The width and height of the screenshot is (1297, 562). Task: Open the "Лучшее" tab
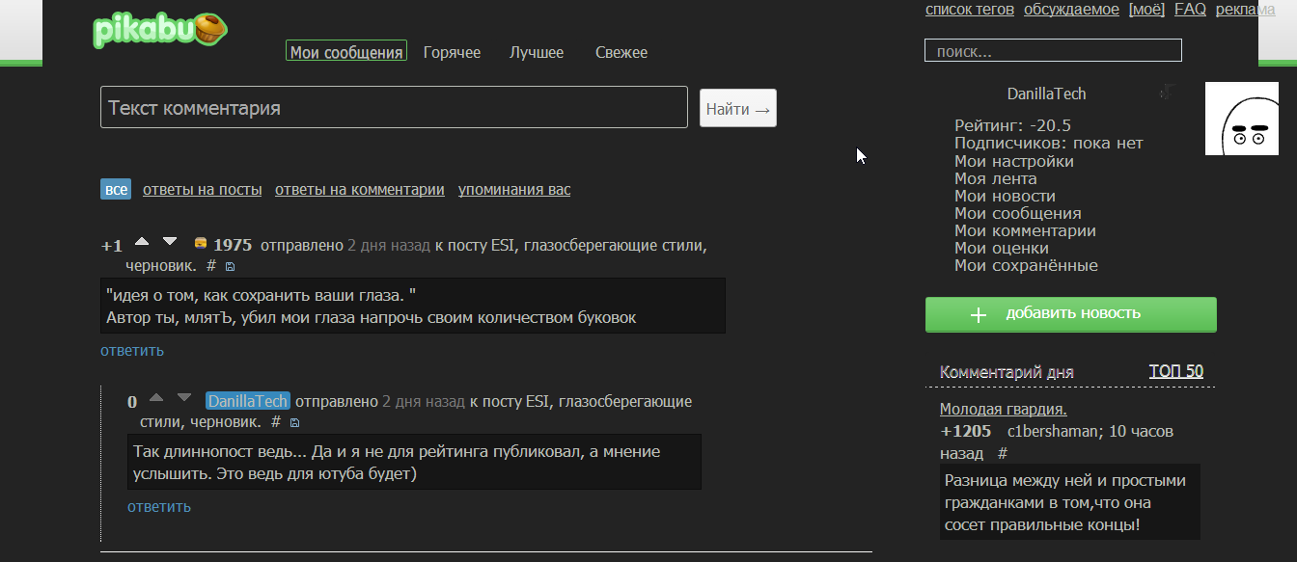pyautogui.click(x=537, y=52)
